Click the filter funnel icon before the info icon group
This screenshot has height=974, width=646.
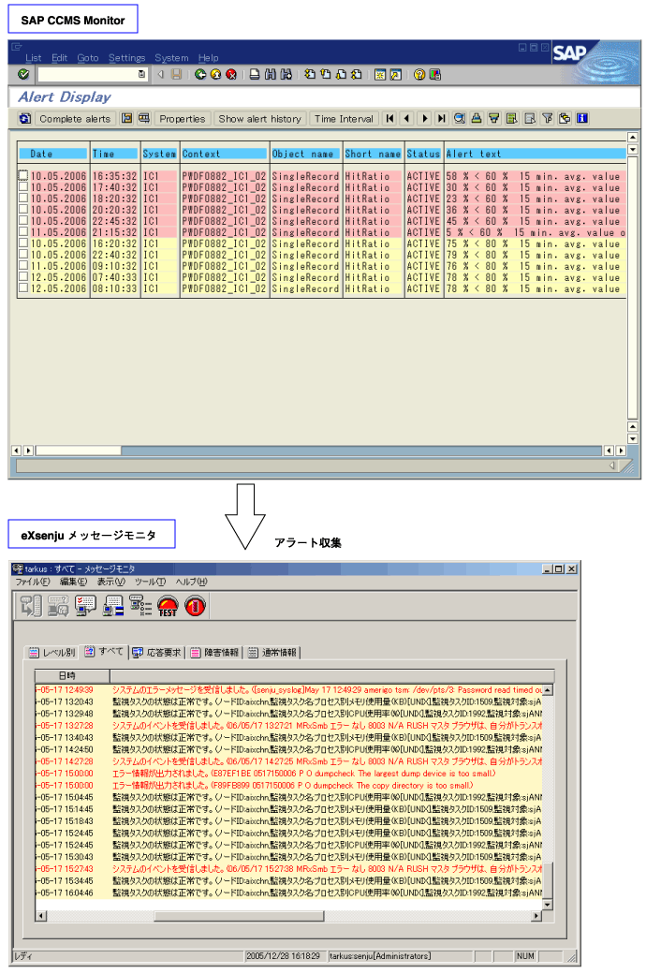pyautogui.click(x=548, y=118)
